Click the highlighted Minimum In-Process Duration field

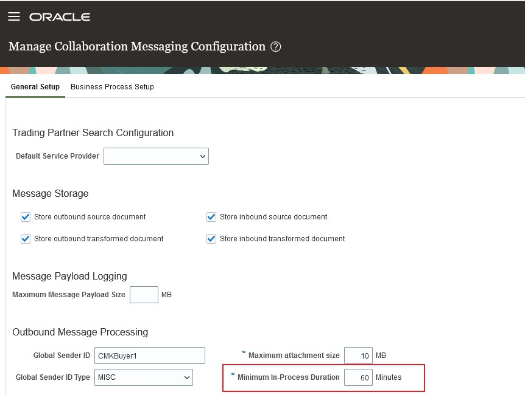pyautogui.click(x=358, y=377)
